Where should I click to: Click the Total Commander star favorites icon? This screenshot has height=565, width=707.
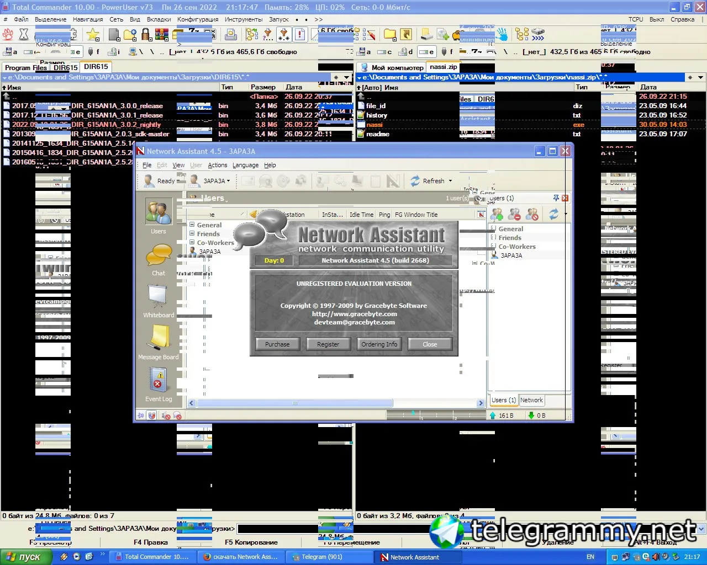(x=93, y=35)
